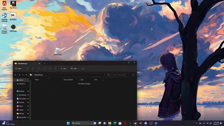
Task: Open the notification bell icon
Action: pos(221,123)
